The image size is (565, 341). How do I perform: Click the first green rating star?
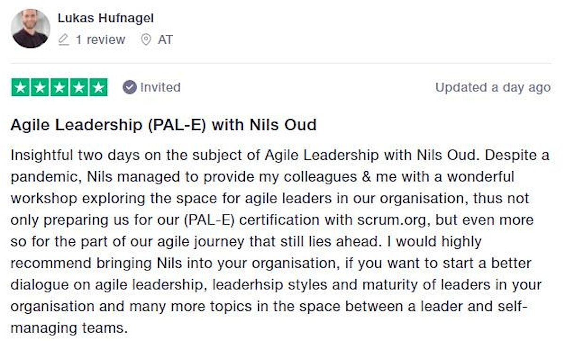tap(20, 87)
